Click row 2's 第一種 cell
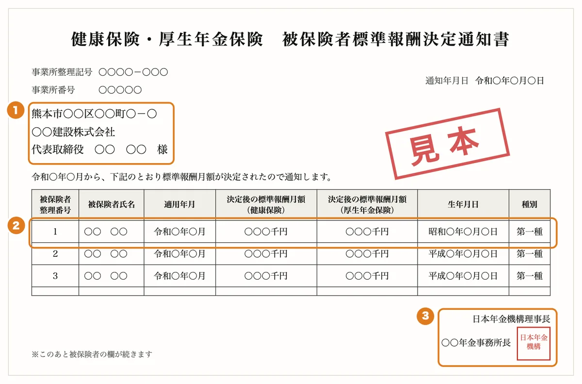This screenshot has width=582, height=384. [530, 253]
